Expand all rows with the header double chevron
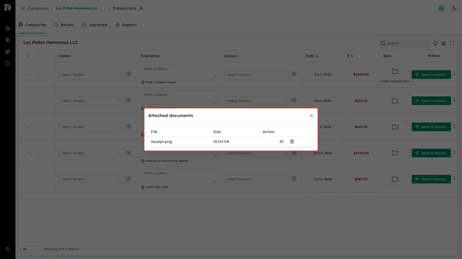 28,56
